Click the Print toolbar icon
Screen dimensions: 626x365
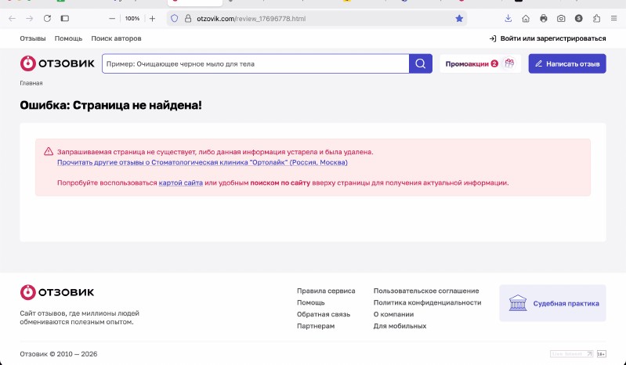tap(544, 18)
